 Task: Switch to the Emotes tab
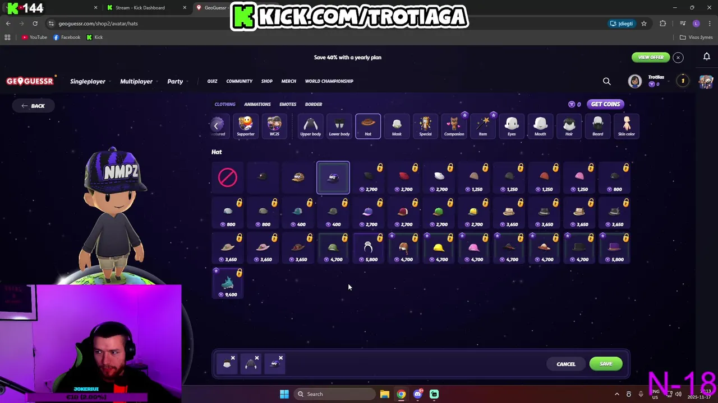point(288,104)
